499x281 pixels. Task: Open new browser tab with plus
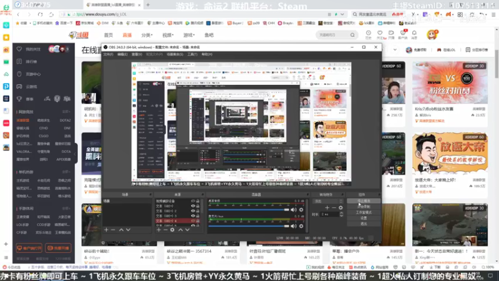[148, 5]
